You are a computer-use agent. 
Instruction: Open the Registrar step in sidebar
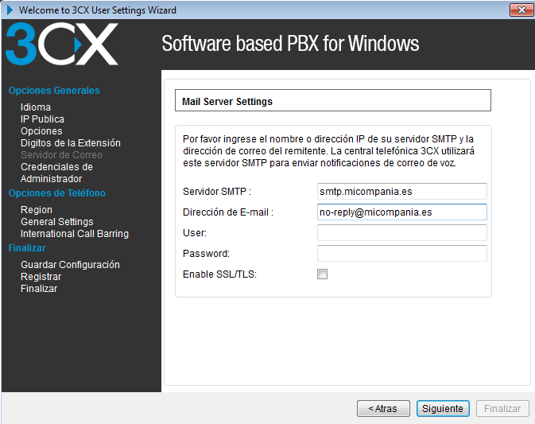coord(41,277)
